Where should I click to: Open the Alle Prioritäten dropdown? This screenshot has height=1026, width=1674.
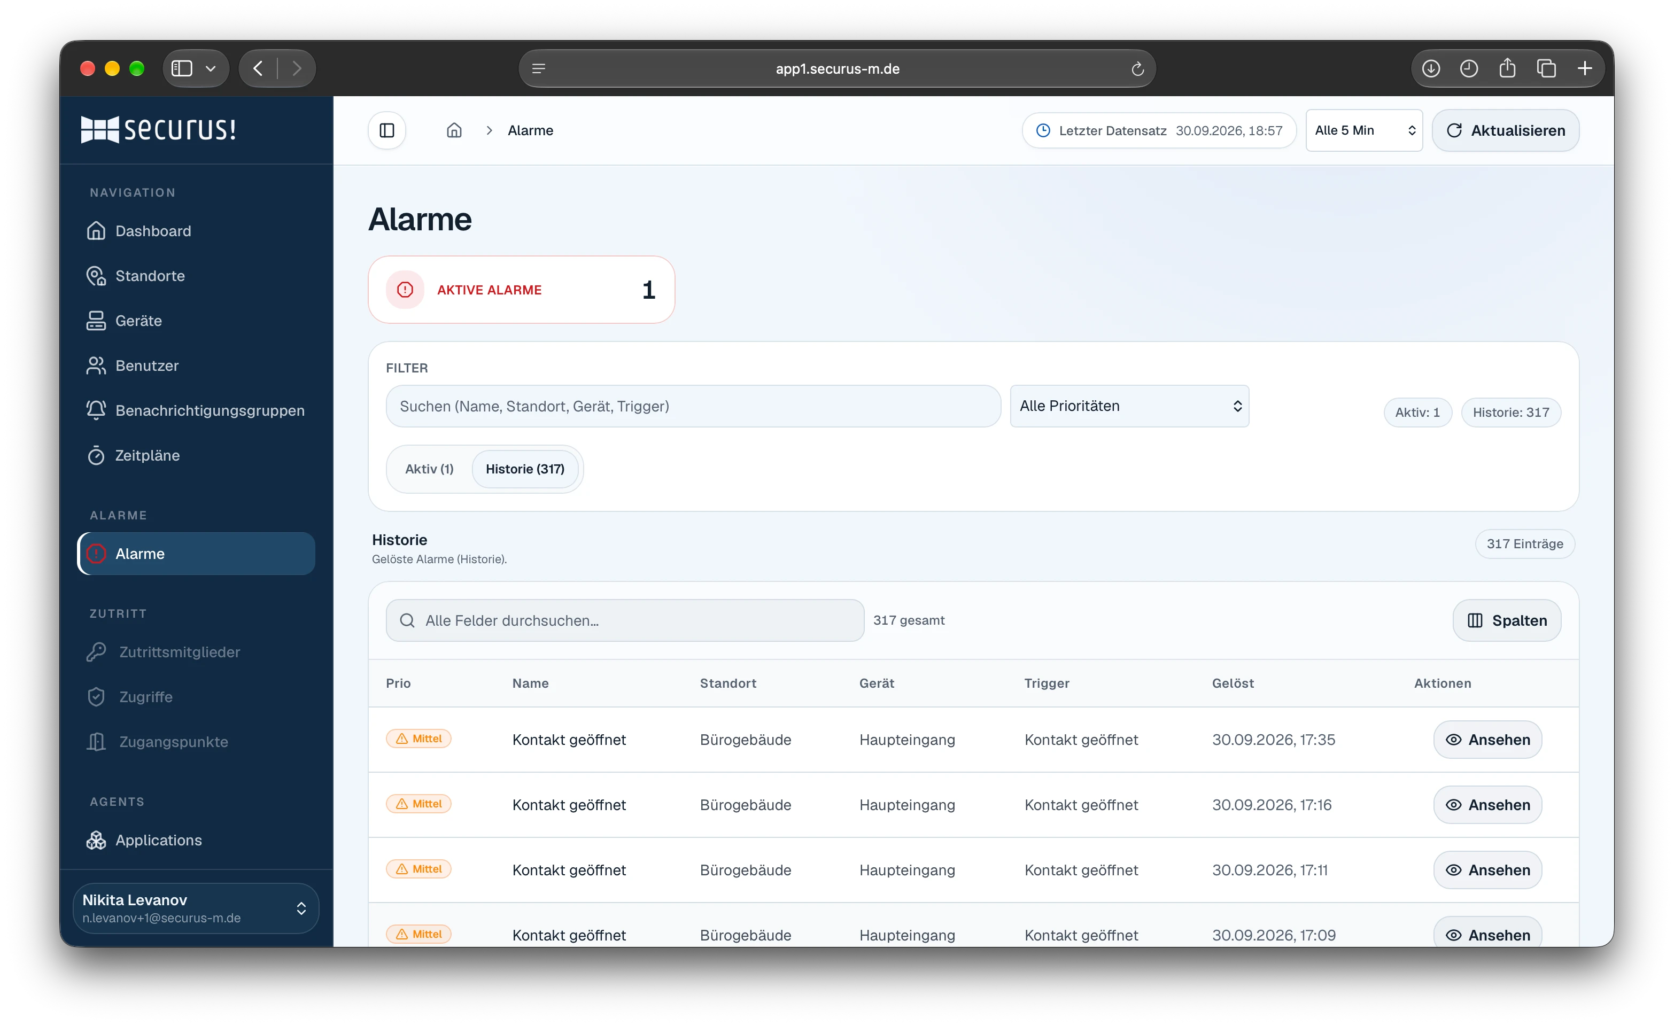(x=1129, y=406)
